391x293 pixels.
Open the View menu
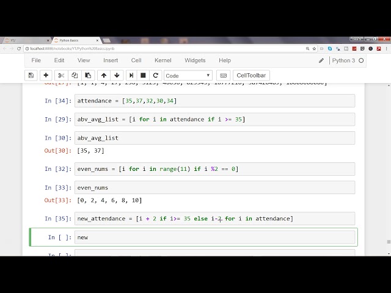[84, 60]
